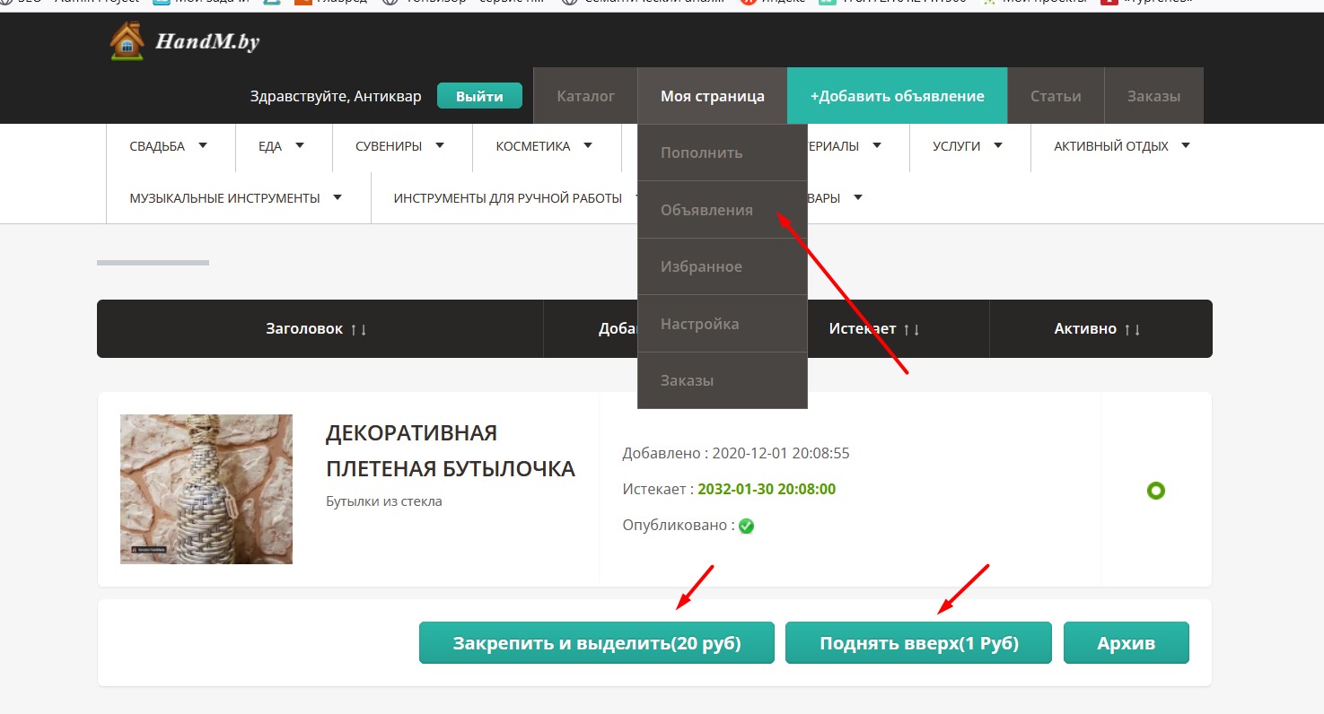Expand the КОСМЕТИКА category dropdown
Image resolution: width=1324 pixels, height=714 pixels.
[x=588, y=145]
